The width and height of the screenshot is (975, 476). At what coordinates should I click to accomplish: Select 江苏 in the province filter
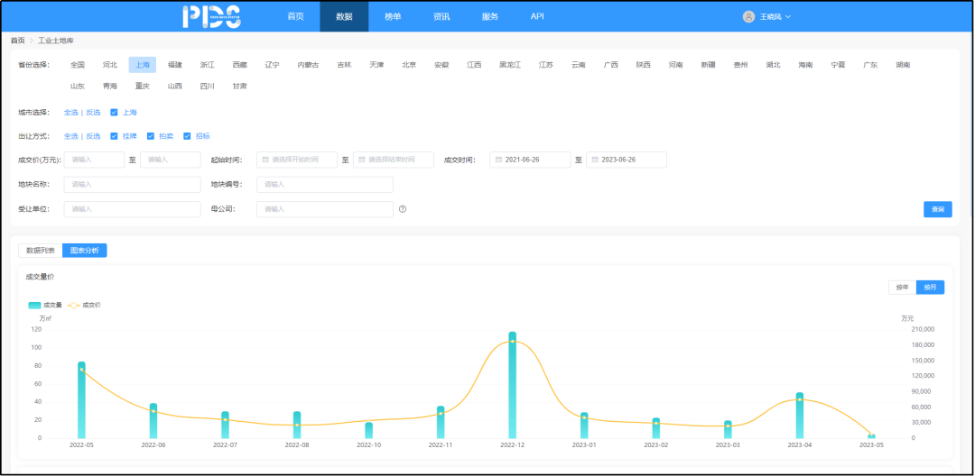click(x=546, y=65)
